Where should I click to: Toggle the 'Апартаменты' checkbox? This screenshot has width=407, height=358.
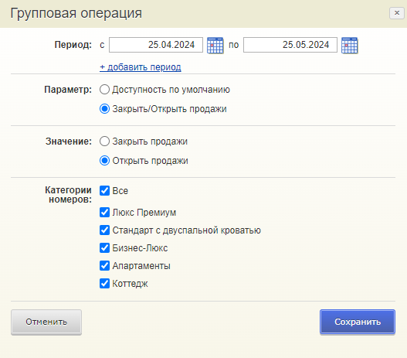(x=104, y=265)
